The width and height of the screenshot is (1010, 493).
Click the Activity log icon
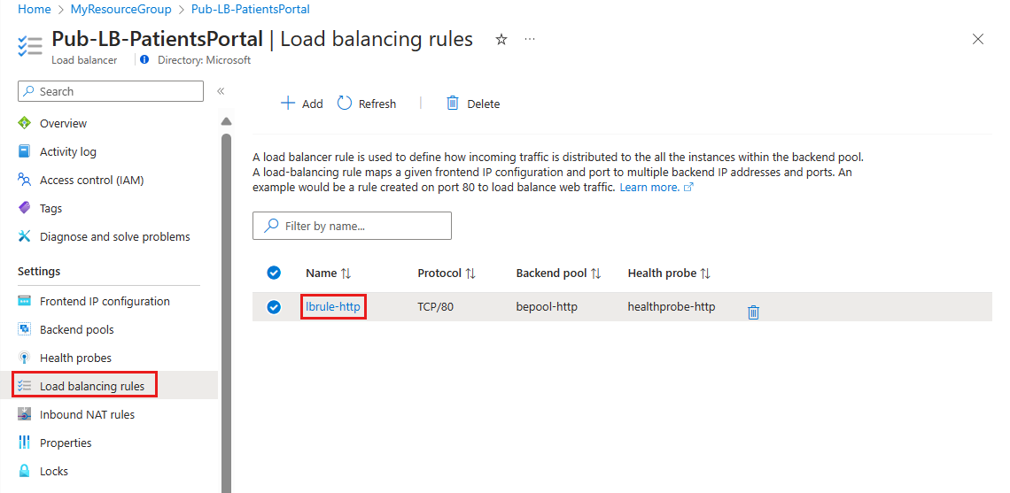(25, 151)
